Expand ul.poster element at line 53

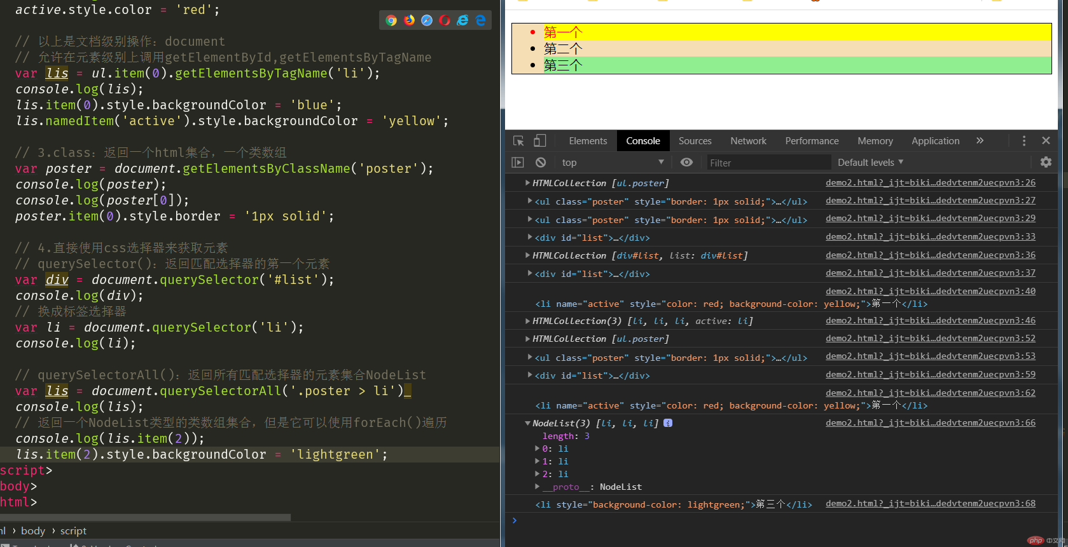(530, 358)
